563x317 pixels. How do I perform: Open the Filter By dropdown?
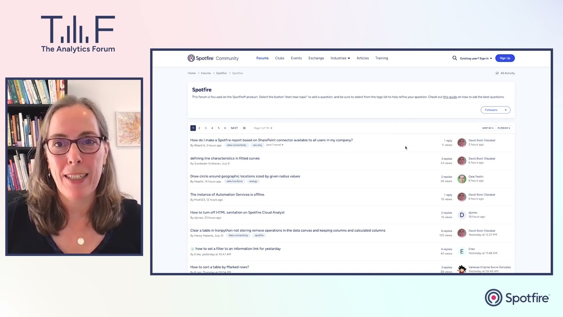point(504,128)
